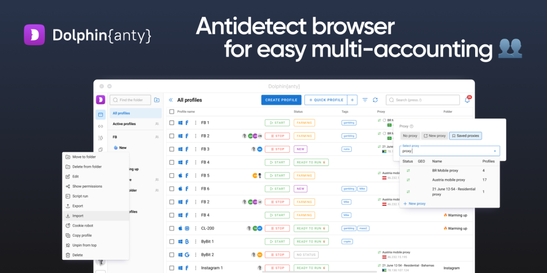Select the All profiles folder entry
547x273 pixels.
coord(136,113)
